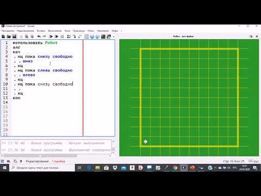Open the Окна menu
The height and width of the screenshot is (196, 261).
tap(67, 31)
